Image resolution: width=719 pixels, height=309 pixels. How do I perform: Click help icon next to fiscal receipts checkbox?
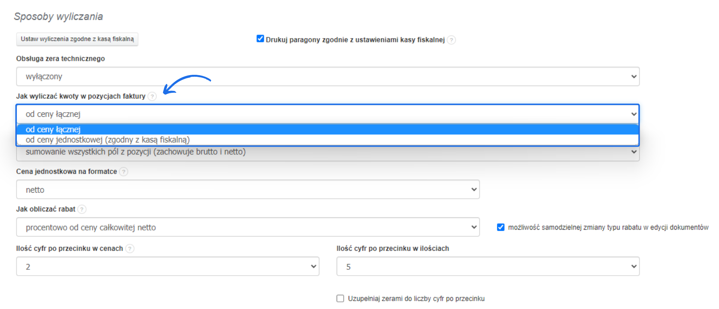(452, 40)
